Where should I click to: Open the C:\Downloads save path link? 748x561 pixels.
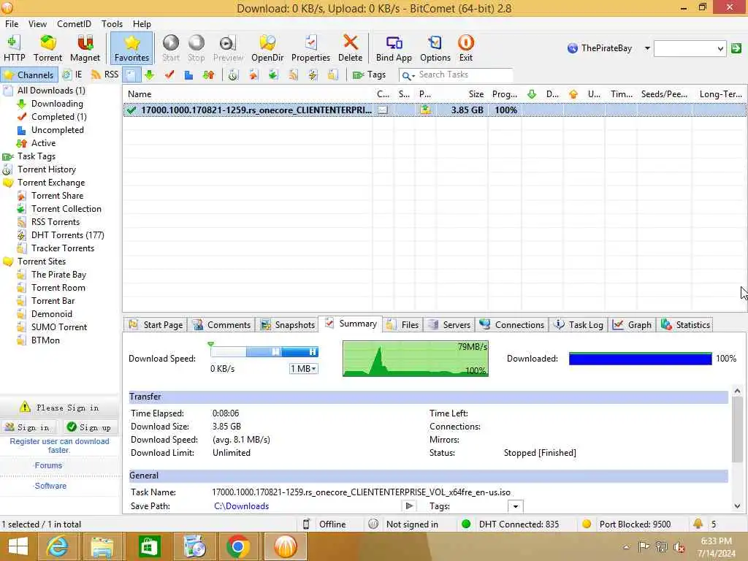click(241, 506)
